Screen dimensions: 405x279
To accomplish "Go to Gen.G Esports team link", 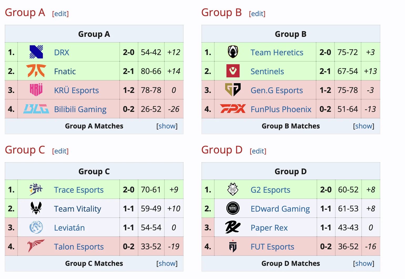I will [x=277, y=90].
